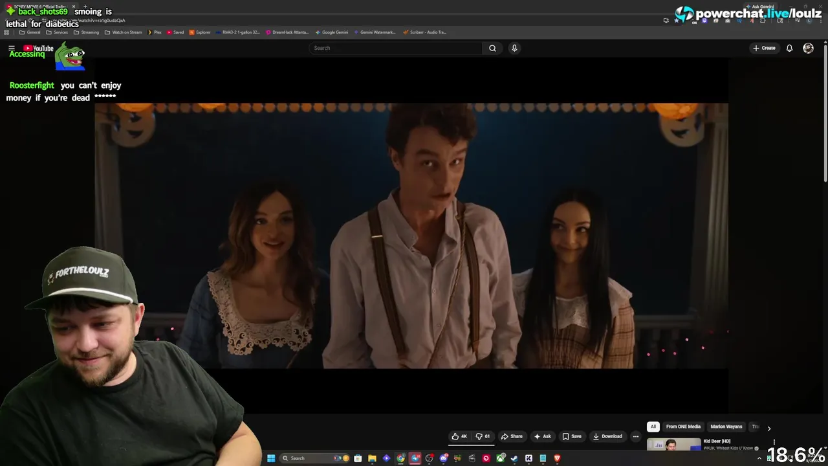Click the YouTube search field

[396, 48]
